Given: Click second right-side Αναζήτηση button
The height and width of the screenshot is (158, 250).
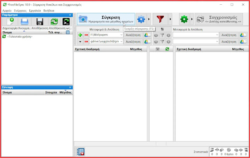Looking at the screenshot, I should (x=229, y=42).
